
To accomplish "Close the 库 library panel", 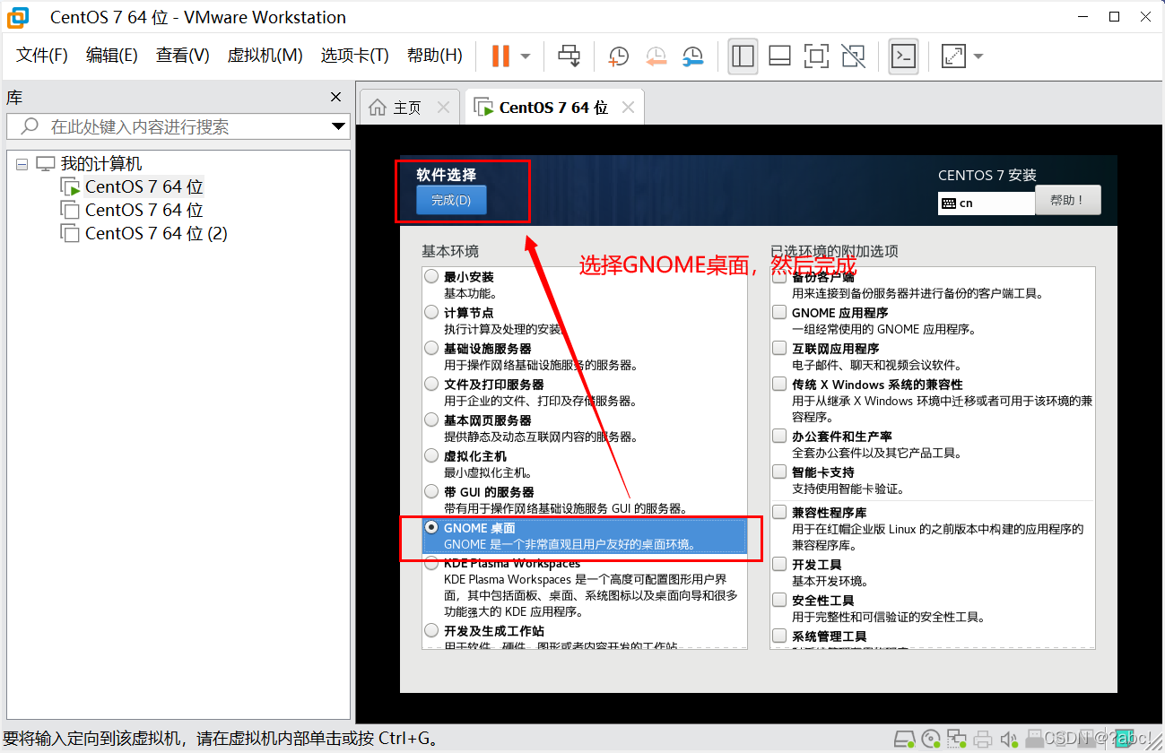I will (335, 97).
